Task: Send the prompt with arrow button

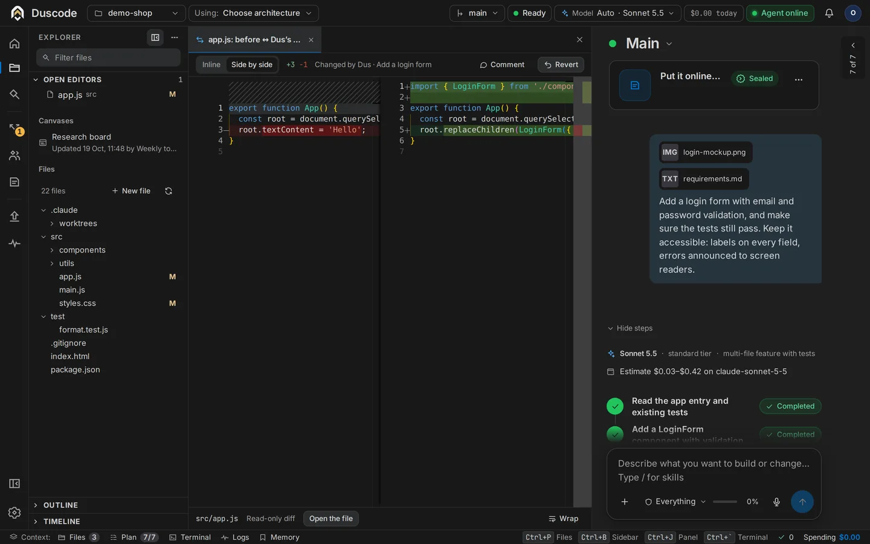Action: pyautogui.click(x=802, y=502)
